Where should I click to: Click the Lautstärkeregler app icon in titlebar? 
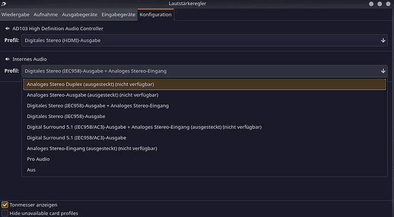(x=3, y=3)
